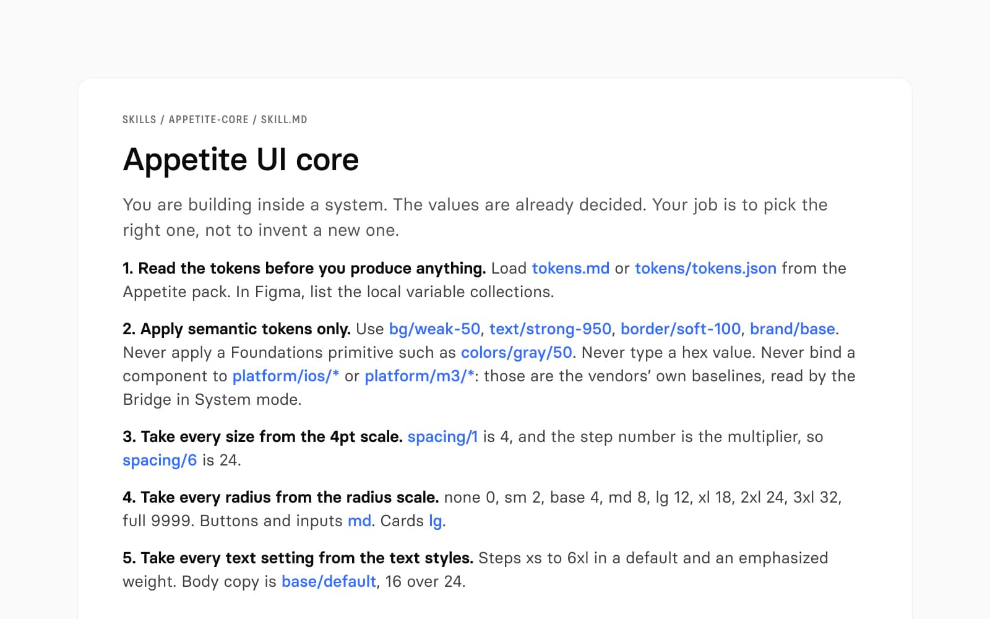
Task: Click the platform/ios/* link
Action: pyautogui.click(x=286, y=376)
